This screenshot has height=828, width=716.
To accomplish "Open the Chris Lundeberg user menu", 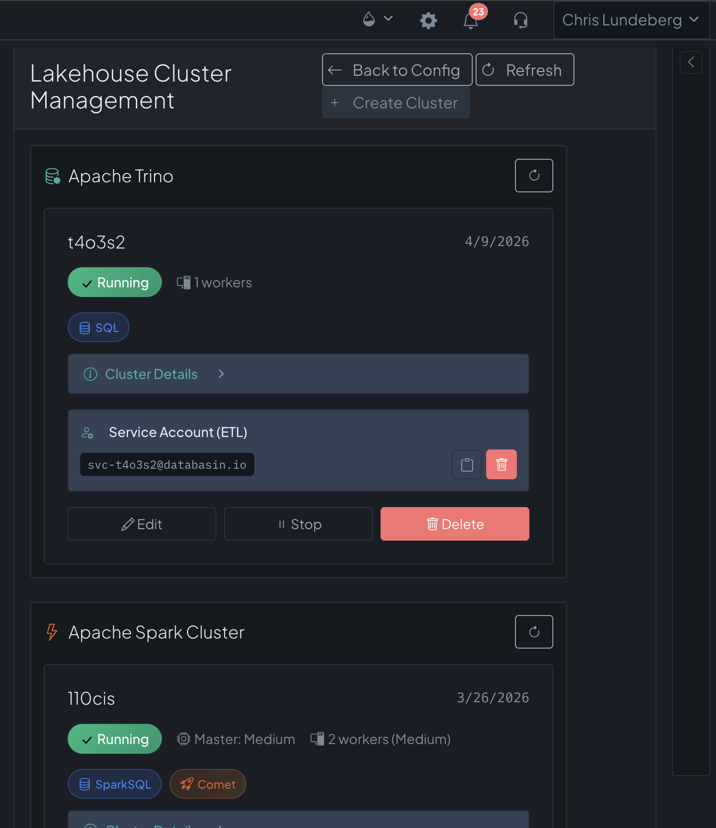I will point(631,20).
